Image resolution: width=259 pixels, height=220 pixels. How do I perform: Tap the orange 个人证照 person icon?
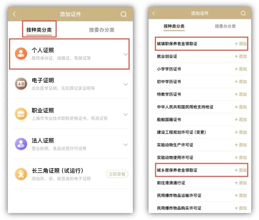tap(21, 54)
